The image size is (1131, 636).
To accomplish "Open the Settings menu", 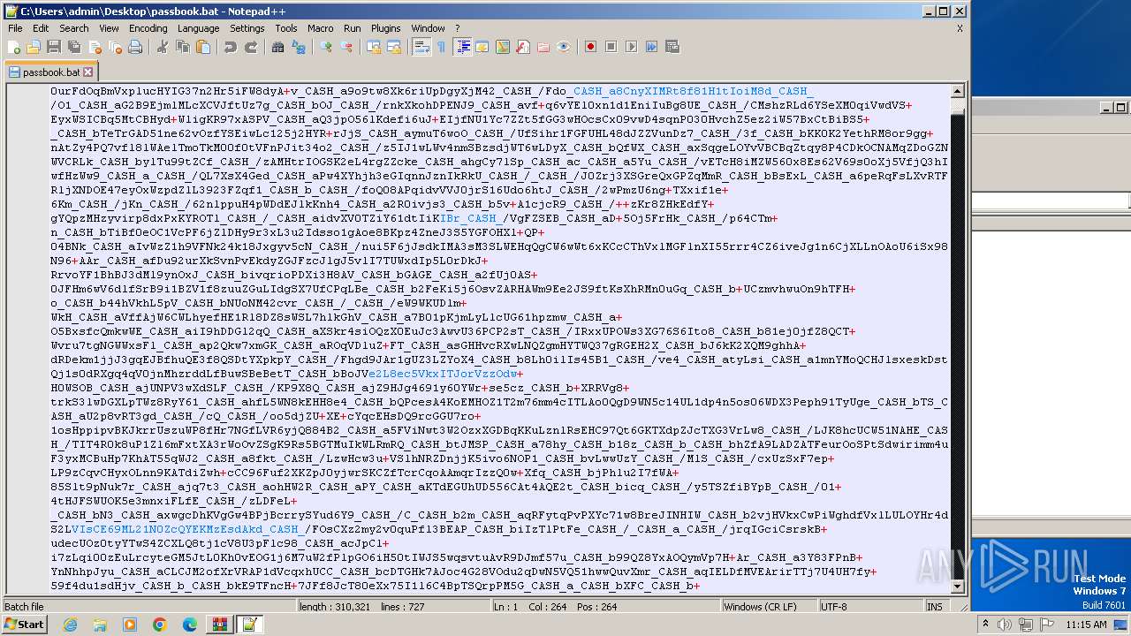I will click(247, 28).
